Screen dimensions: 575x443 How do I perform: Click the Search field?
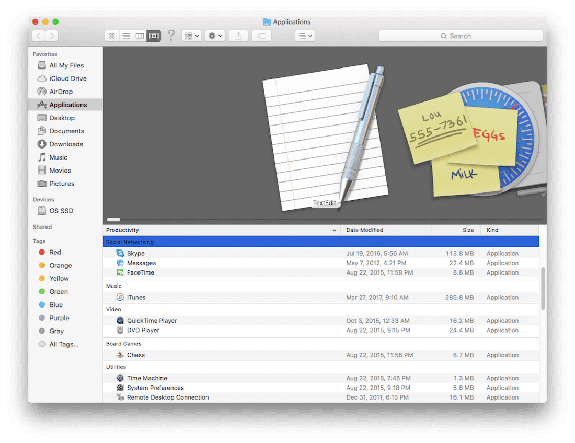tap(461, 36)
